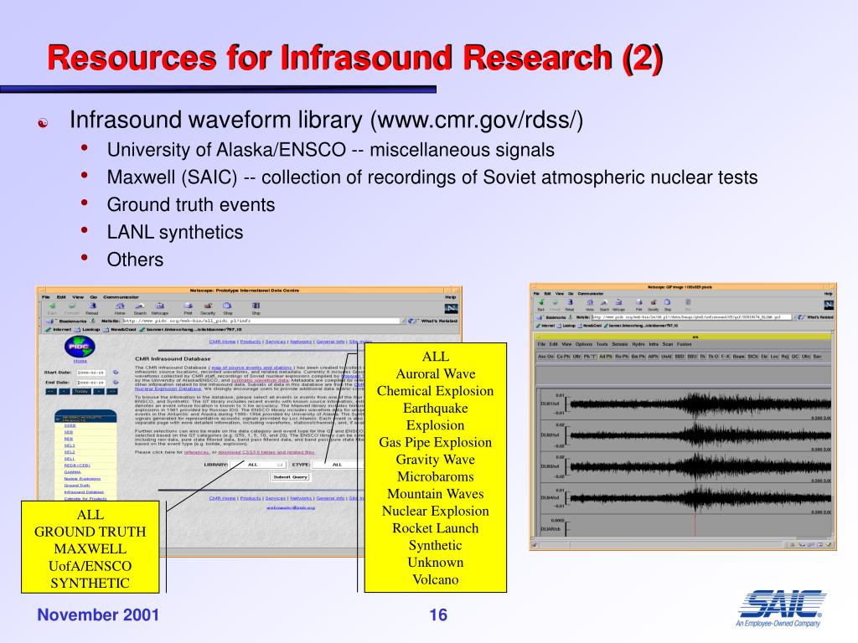
Task: Click Netscape N logo in GIF image window
Action: (x=829, y=305)
